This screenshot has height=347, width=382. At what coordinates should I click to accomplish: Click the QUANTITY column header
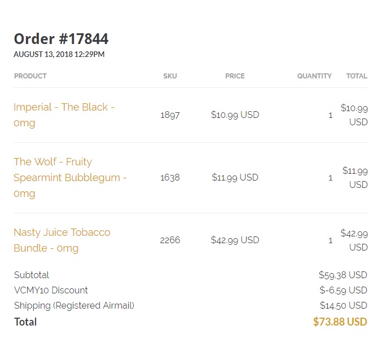pos(314,76)
